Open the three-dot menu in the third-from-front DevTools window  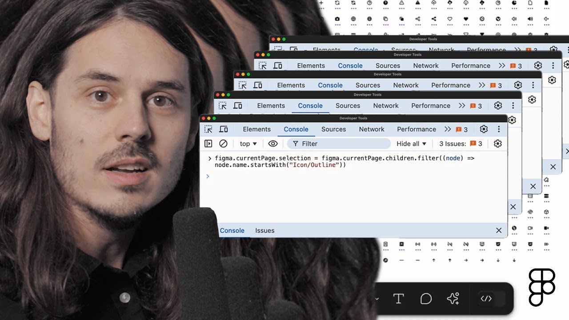533,85
